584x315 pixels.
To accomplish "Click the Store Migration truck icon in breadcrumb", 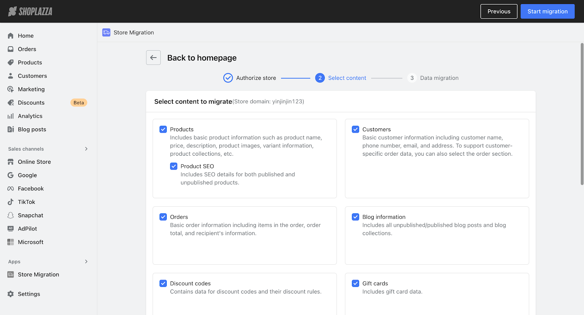I will coord(106,32).
